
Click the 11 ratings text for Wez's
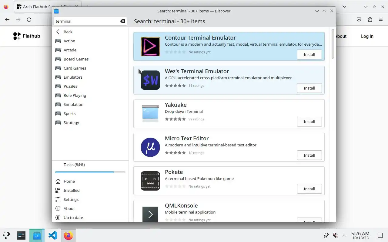click(x=196, y=86)
